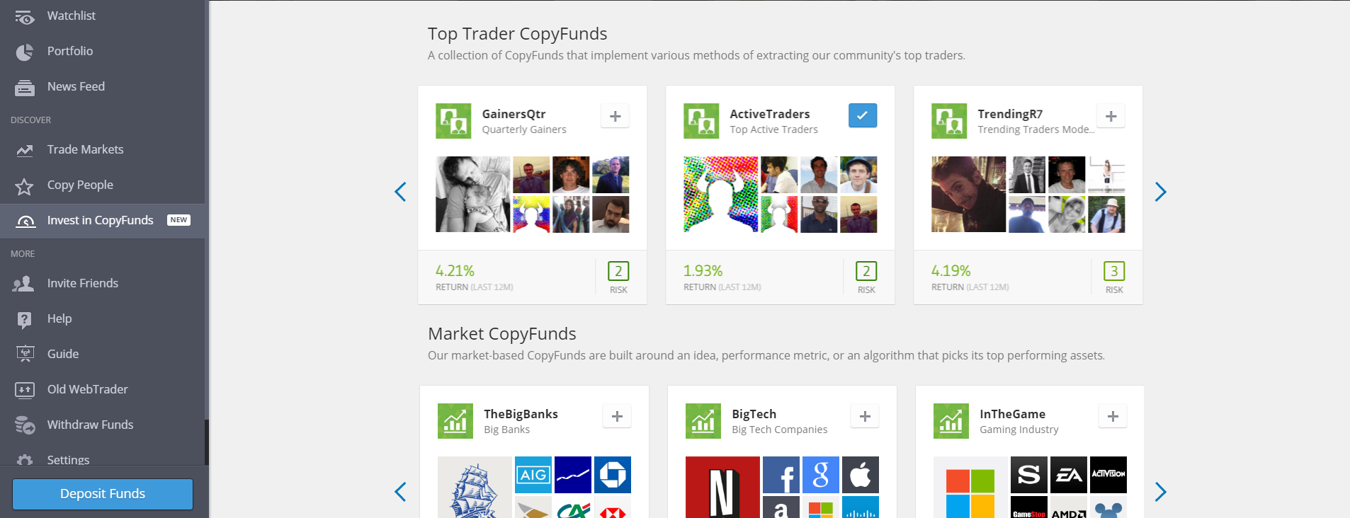The width and height of the screenshot is (1350, 518).
Task: Click the Apple logo in BigTech
Action: pos(861,475)
